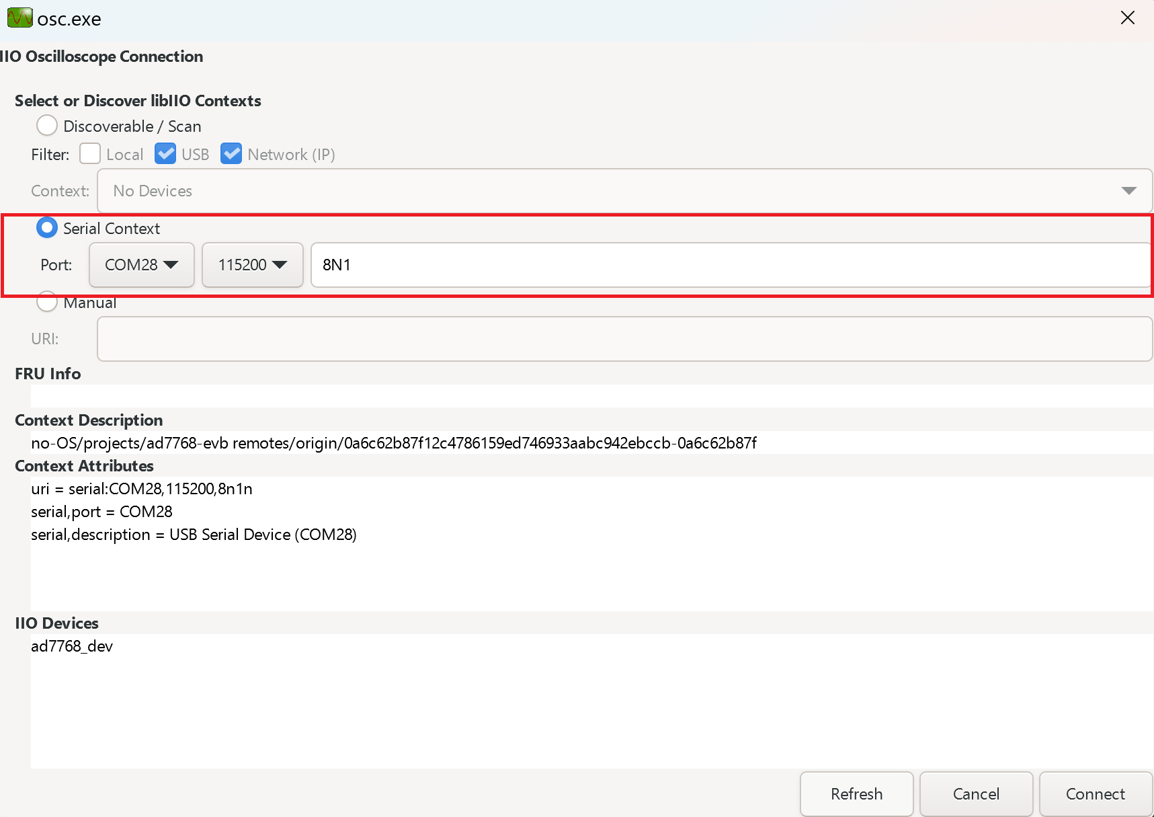Screen dimensions: 1154x817
Task: Select the Discoverable / Scan option
Action: coord(46,125)
